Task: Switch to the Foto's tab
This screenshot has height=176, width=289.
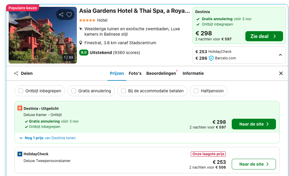Action: click(135, 73)
